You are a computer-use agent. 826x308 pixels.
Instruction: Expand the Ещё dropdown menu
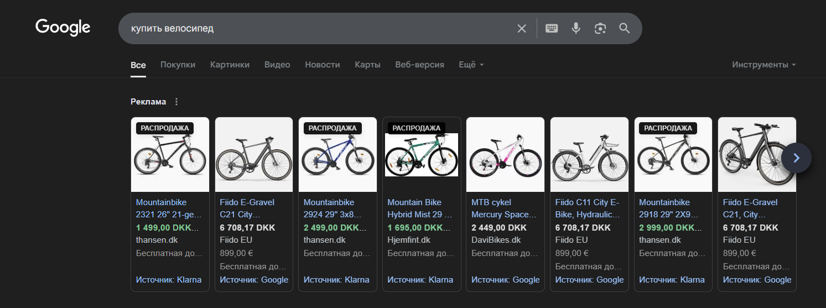coord(471,65)
